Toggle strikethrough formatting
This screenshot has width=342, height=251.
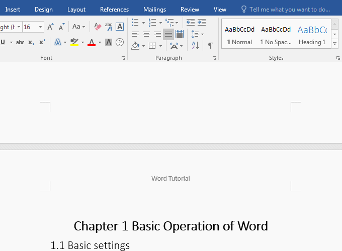pos(20,43)
